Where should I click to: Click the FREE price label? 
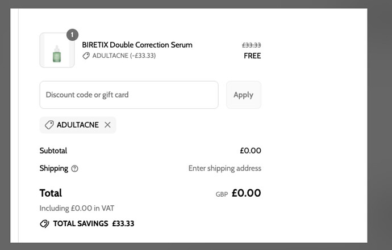(252, 56)
